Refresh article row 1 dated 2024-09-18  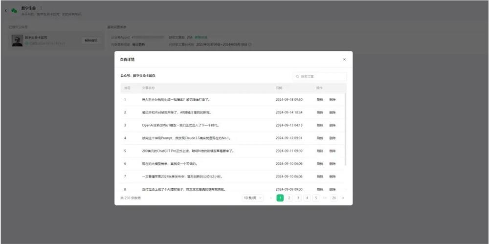tap(320, 100)
